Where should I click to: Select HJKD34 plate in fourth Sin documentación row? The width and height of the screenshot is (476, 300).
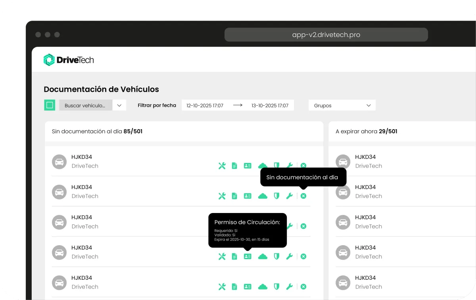(82, 248)
